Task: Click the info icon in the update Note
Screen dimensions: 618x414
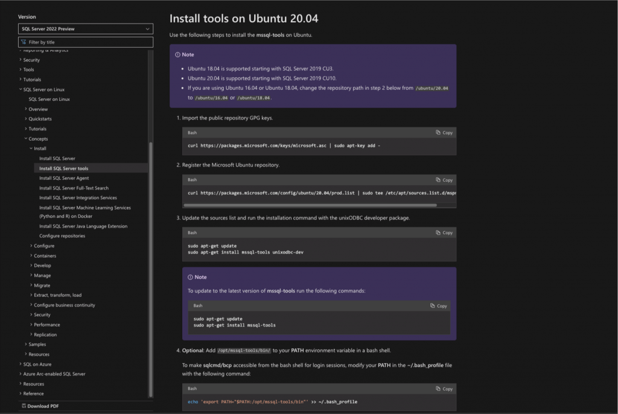Action: pyautogui.click(x=190, y=277)
